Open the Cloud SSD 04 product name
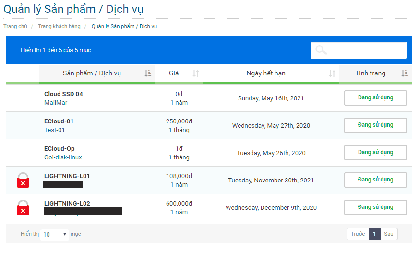The width and height of the screenshot is (419, 254). point(64,94)
